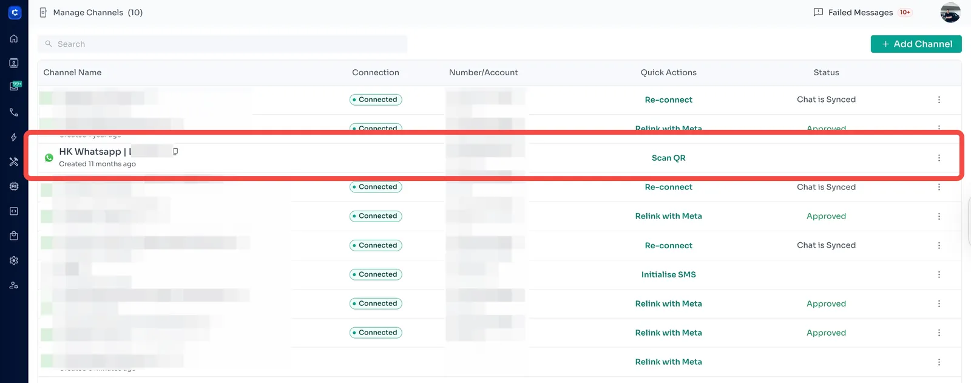This screenshot has height=383, width=971.
Task: Click the app logo at top left
Action: [x=15, y=12]
